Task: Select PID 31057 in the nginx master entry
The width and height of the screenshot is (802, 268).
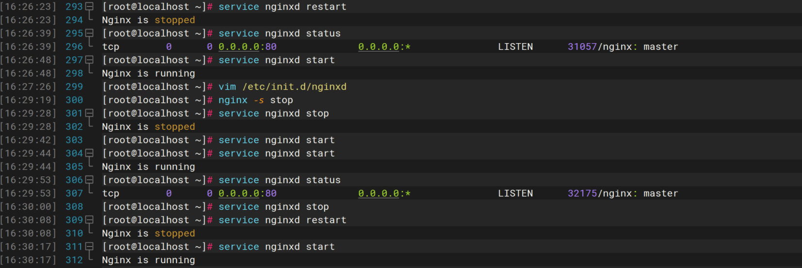Action: click(x=582, y=47)
